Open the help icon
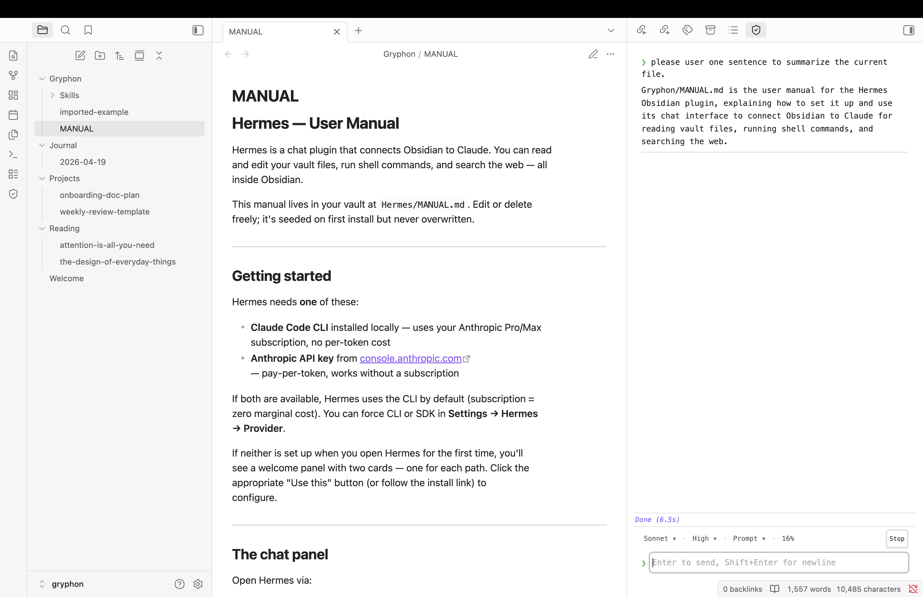The image size is (923, 597). [x=179, y=584]
